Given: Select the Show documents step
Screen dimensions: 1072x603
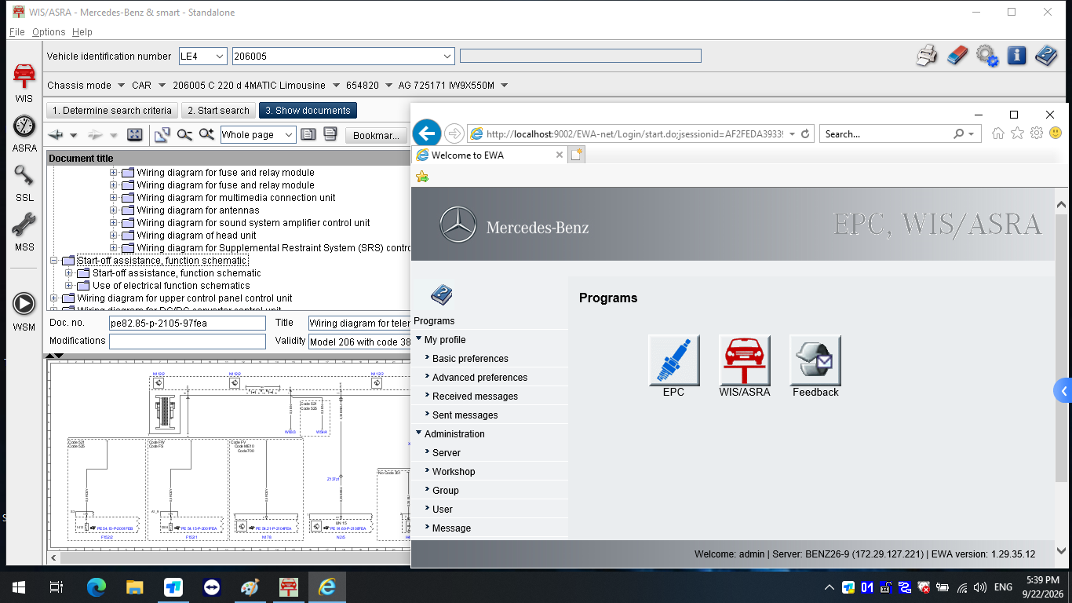Looking at the screenshot, I should click(x=308, y=111).
